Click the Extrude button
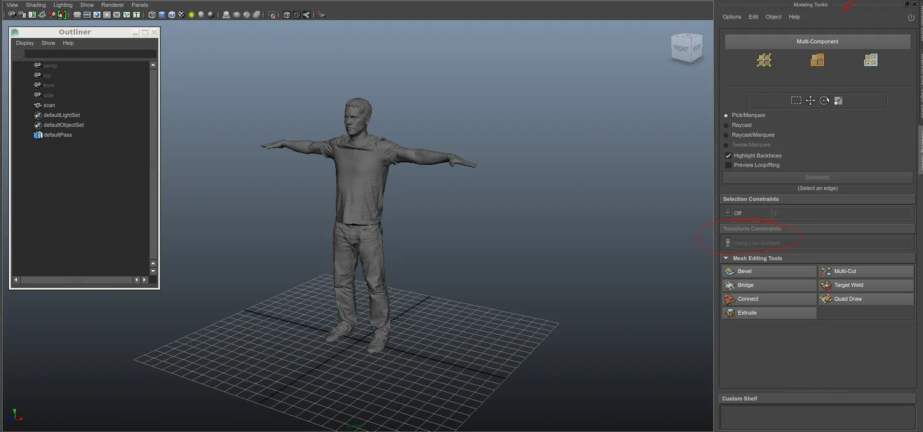 tap(768, 312)
